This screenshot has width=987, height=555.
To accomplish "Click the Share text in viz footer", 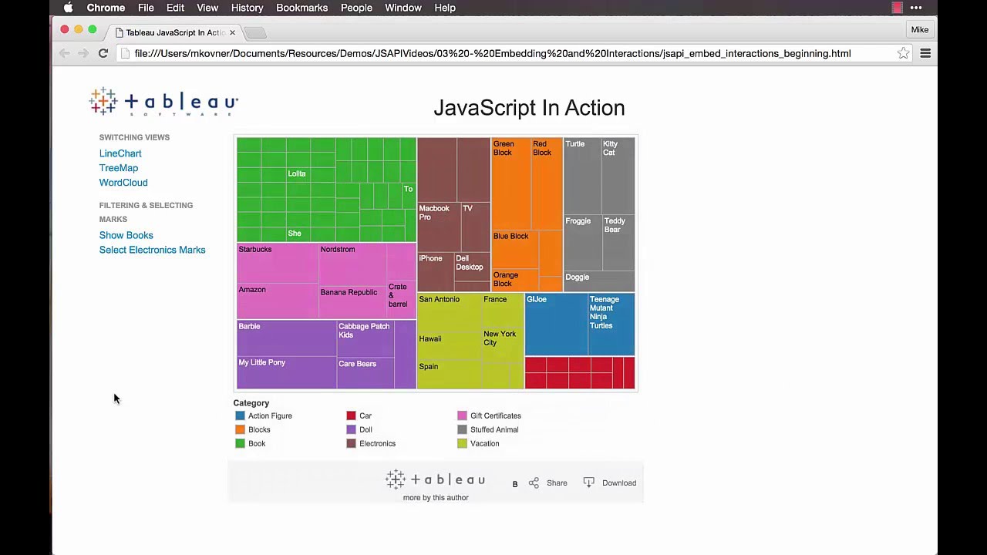I will coord(557,483).
